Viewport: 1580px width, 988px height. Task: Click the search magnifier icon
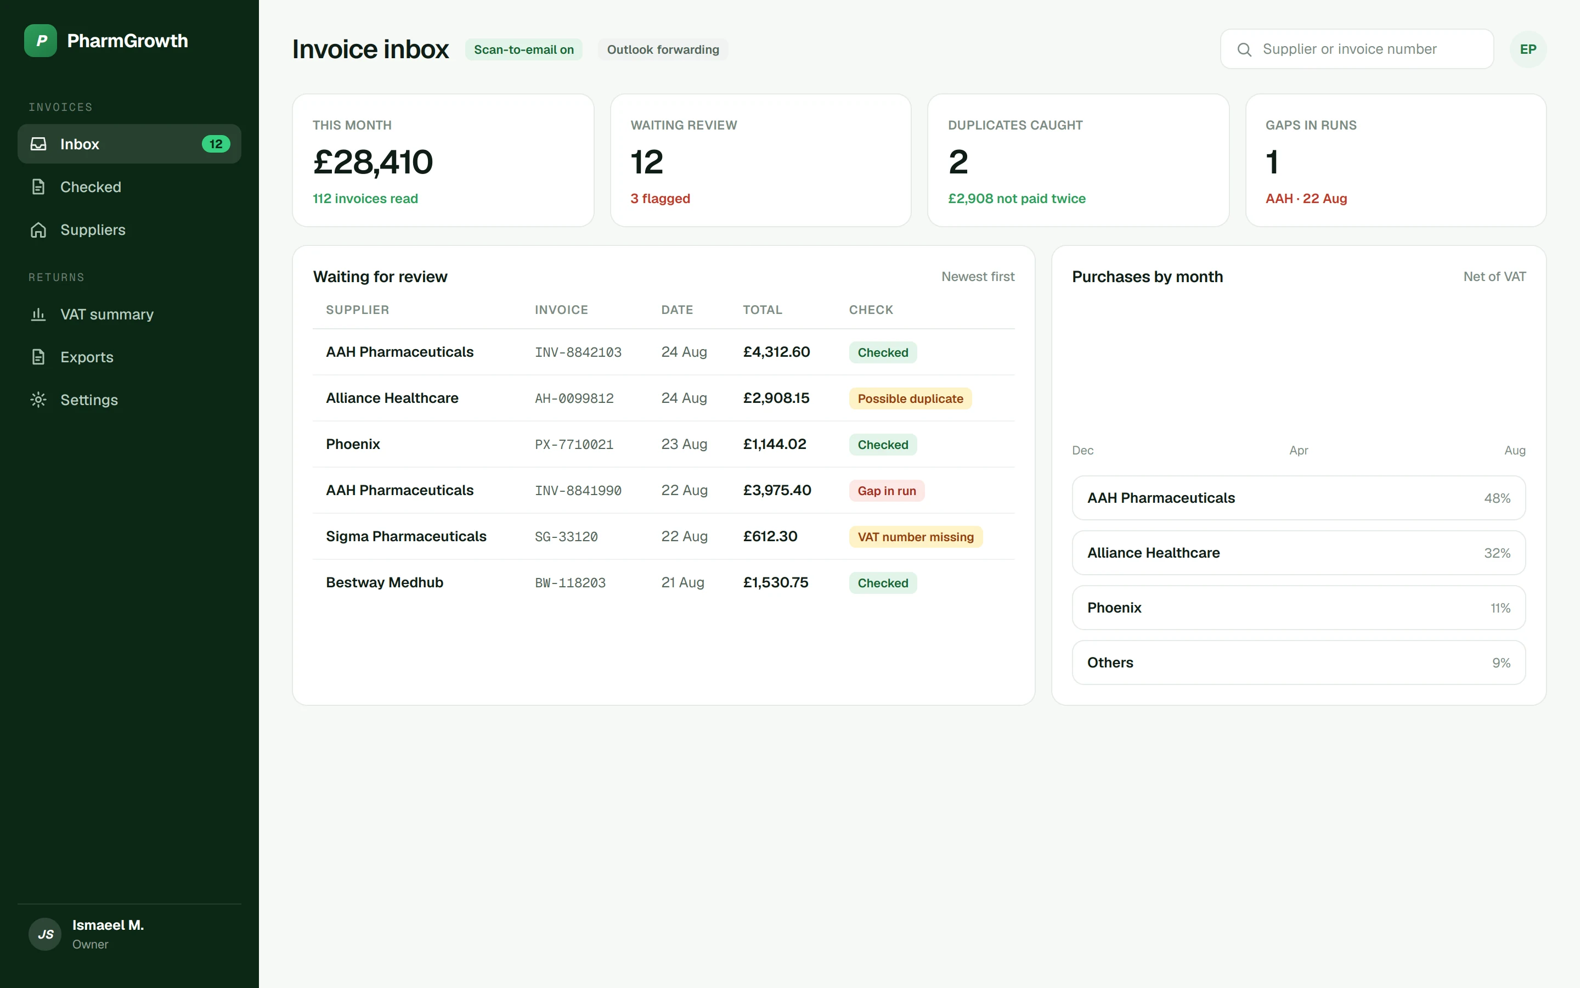coord(1244,49)
